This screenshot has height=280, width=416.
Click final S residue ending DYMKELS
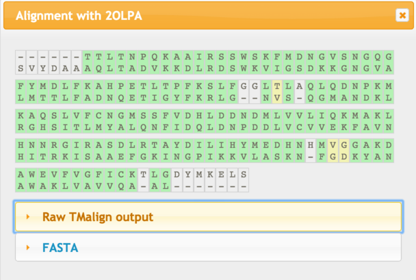click(x=243, y=175)
